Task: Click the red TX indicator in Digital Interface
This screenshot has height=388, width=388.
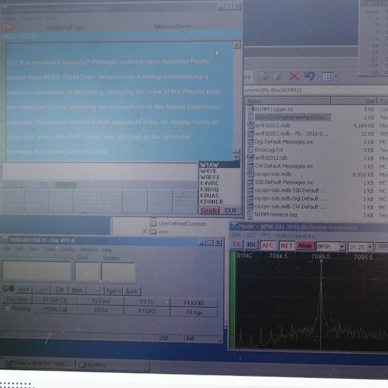Action: [6, 27]
